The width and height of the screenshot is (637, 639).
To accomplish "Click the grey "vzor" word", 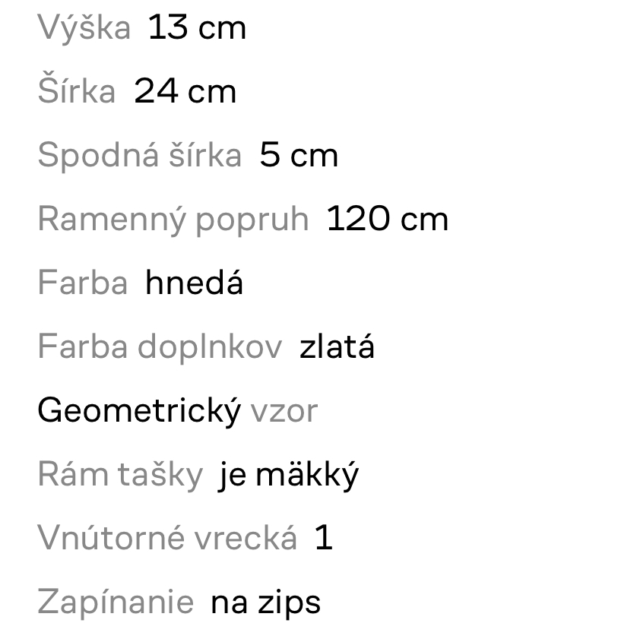I will point(284,411).
